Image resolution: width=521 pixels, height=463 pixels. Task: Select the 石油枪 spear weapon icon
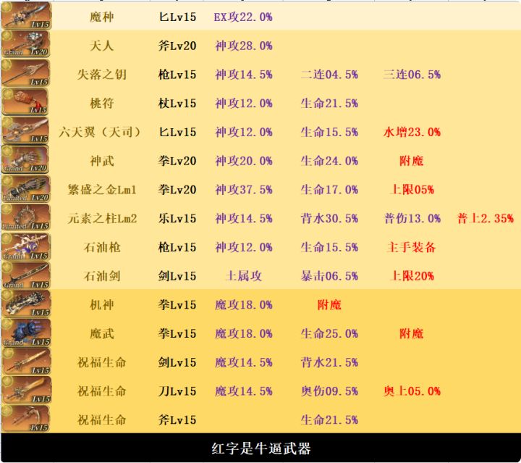tap(25, 246)
